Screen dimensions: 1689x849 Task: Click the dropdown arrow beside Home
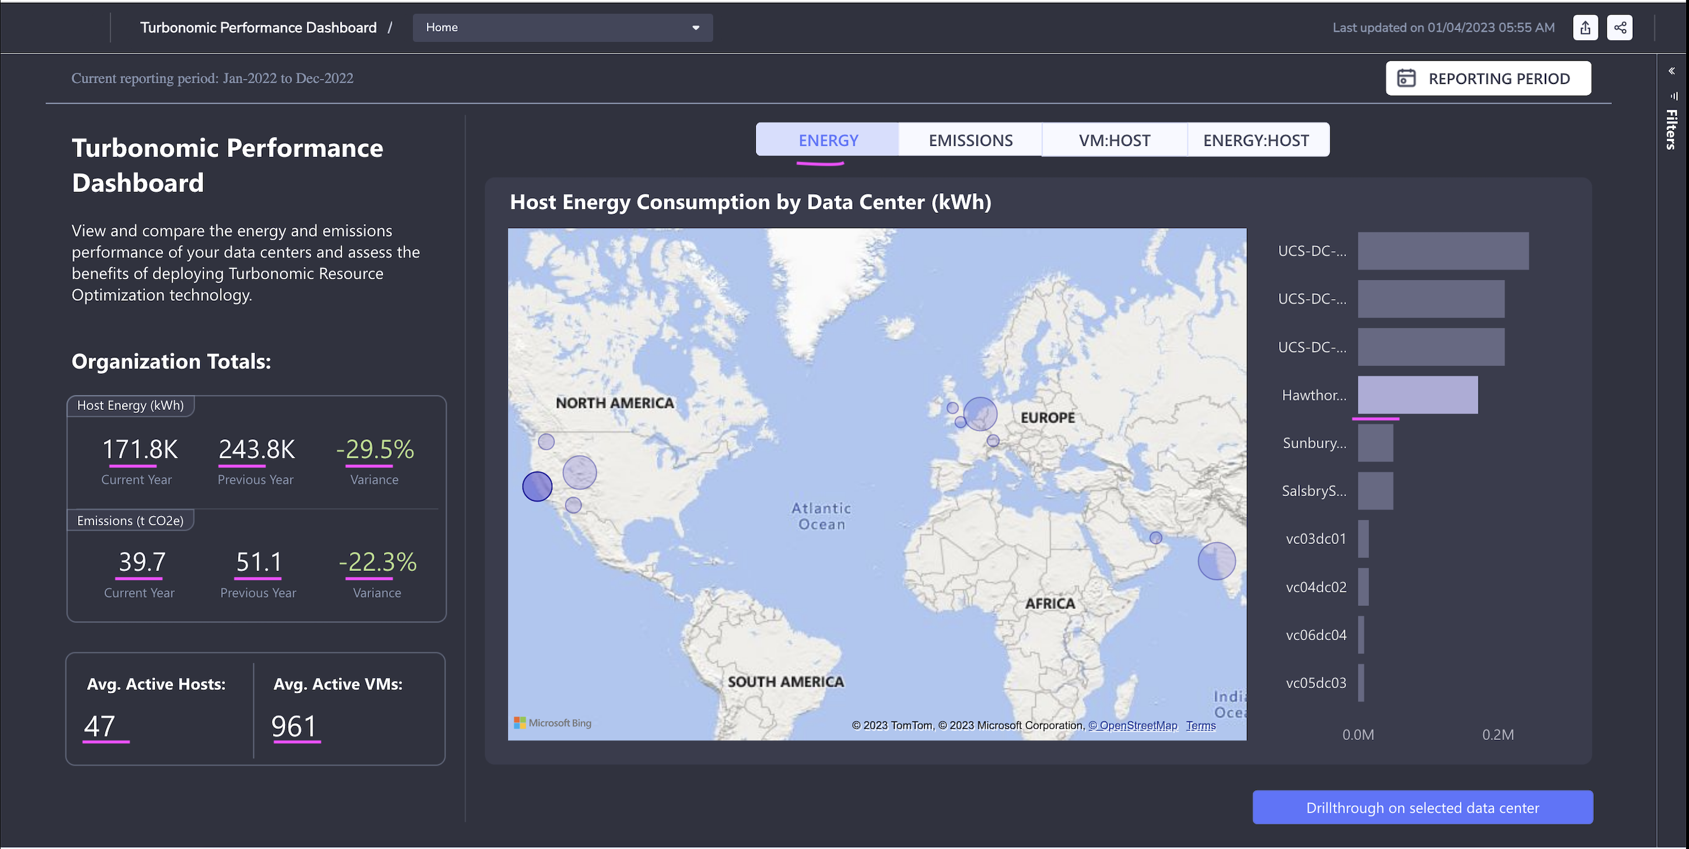(x=696, y=27)
